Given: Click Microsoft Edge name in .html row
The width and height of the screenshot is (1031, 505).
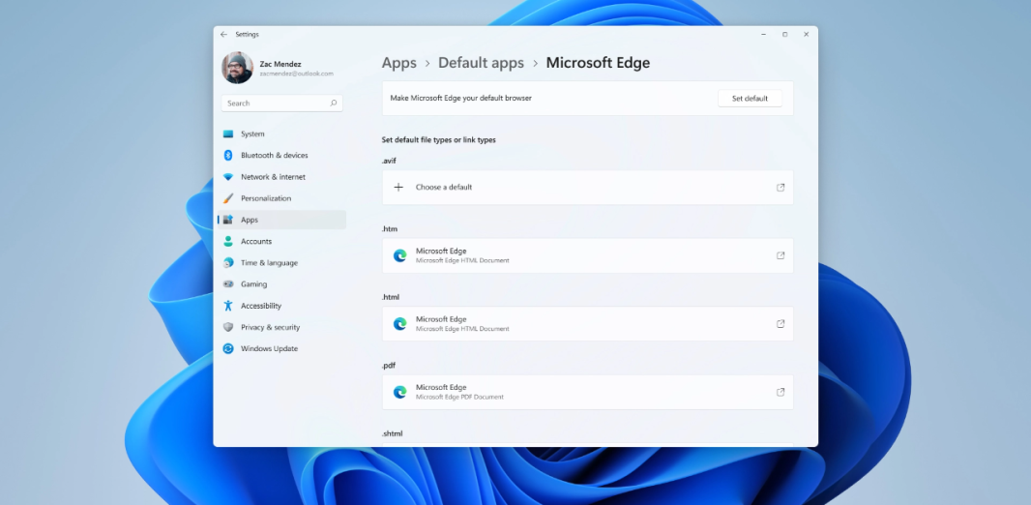Looking at the screenshot, I should pyautogui.click(x=441, y=319).
